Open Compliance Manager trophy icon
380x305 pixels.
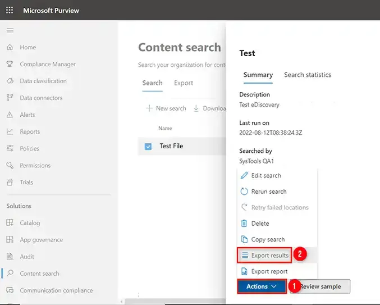(10, 64)
